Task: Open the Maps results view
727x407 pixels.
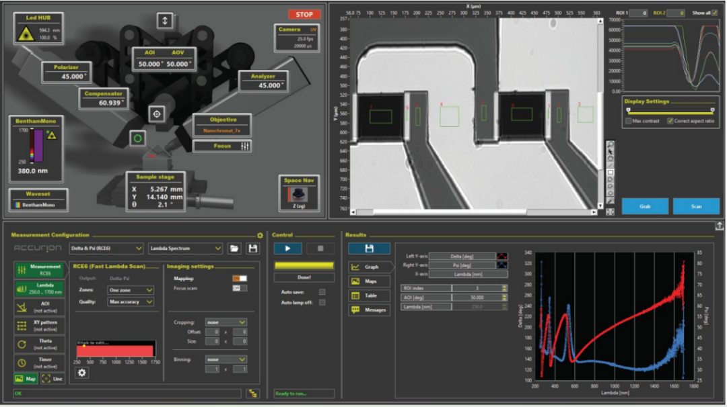Action: [x=369, y=281]
